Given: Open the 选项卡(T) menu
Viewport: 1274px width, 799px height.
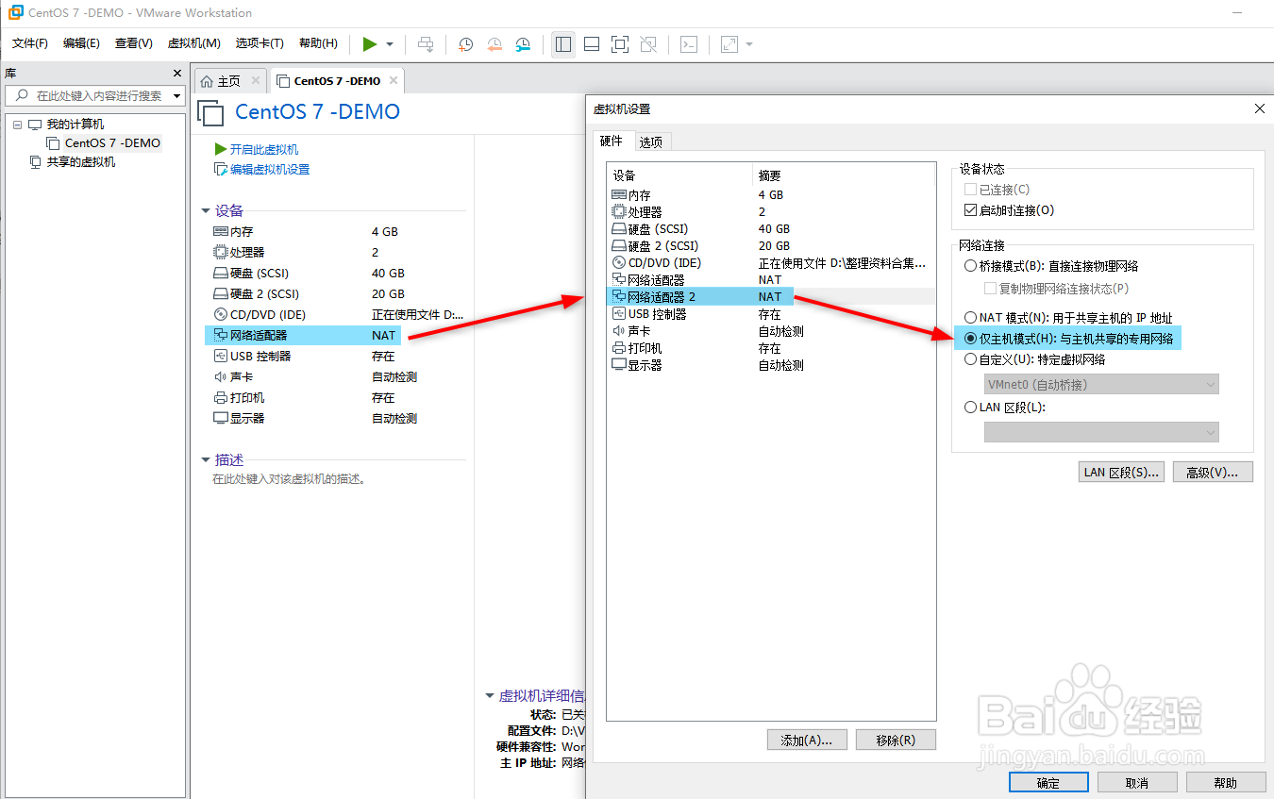Looking at the screenshot, I should click(260, 43).
